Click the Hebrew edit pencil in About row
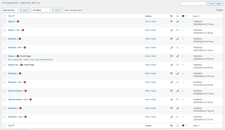The height and width of the screenshot is (130, 225). click(177, 22)
